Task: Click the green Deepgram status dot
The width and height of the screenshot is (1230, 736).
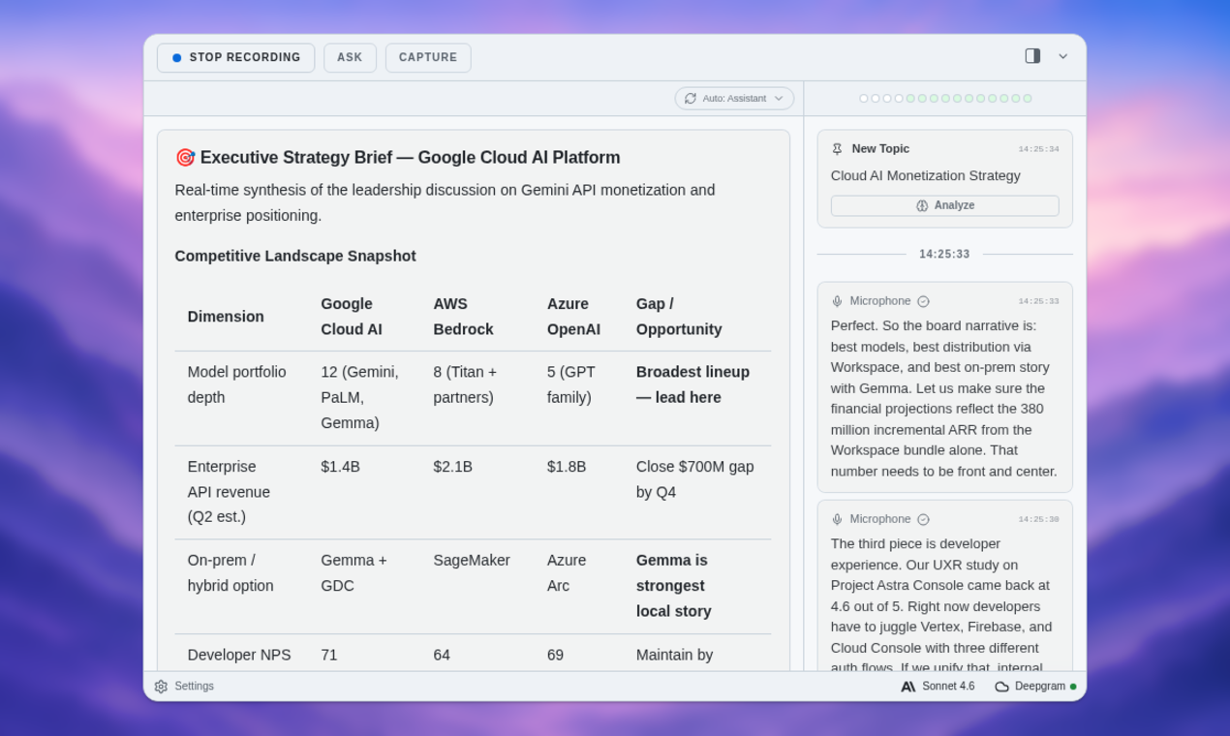Action: (1073, 687)
